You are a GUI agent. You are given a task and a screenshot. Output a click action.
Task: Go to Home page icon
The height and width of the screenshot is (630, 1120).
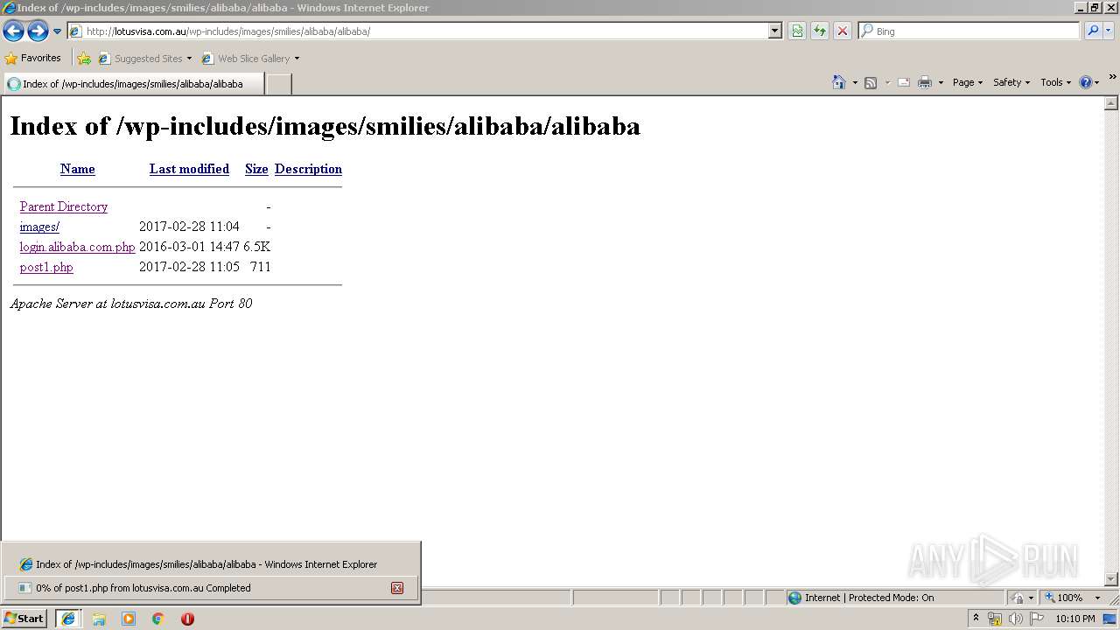click(x=839, y=82)
